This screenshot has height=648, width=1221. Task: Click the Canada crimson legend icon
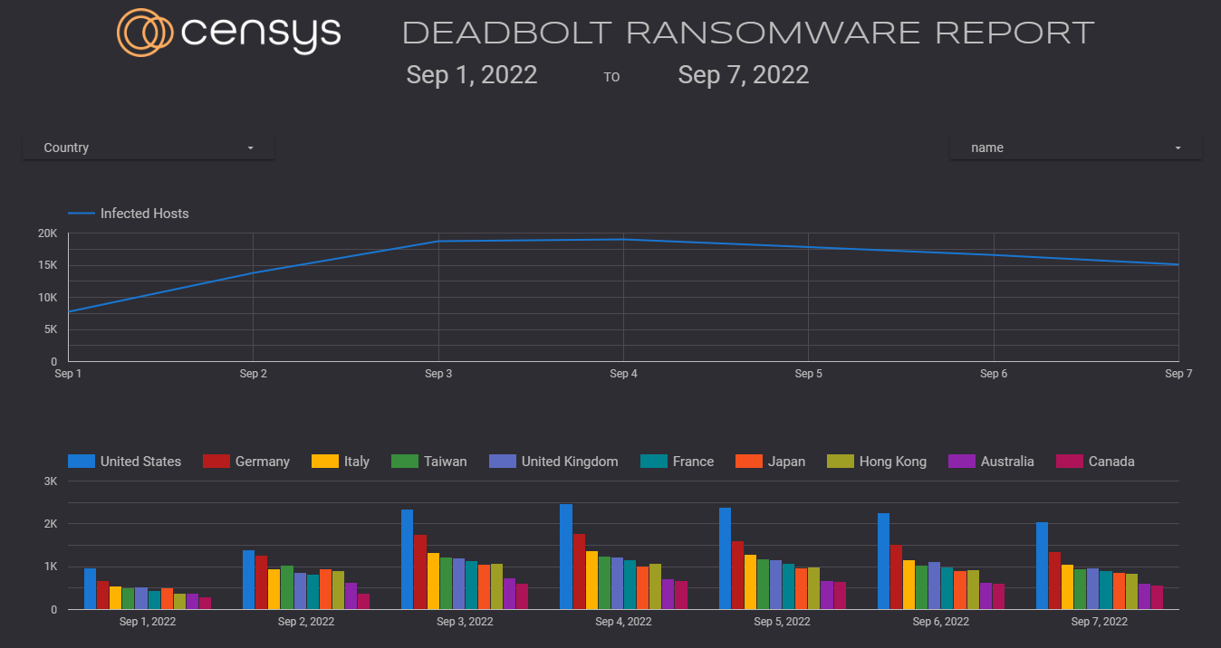point(1070,462)
